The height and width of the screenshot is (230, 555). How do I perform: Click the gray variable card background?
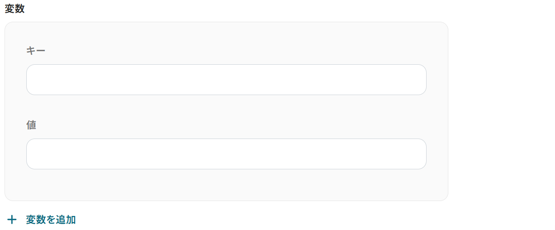pos(226,186)
